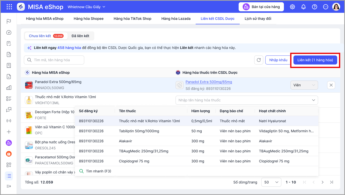
Task: Switch to the Đã liên kết sub-tab
Action: (x=80, y=36)
